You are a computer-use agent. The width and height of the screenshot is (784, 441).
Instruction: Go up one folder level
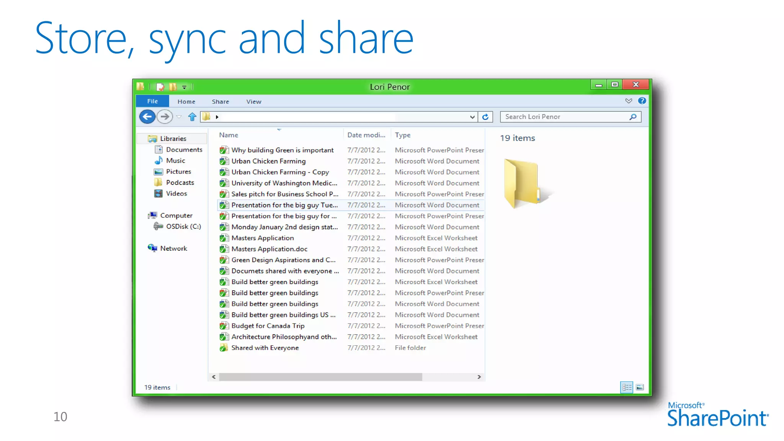click(x=192, y=117)
